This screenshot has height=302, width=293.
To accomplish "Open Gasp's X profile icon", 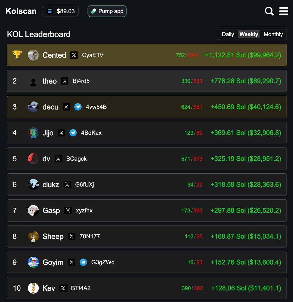I will coord(68,211).
